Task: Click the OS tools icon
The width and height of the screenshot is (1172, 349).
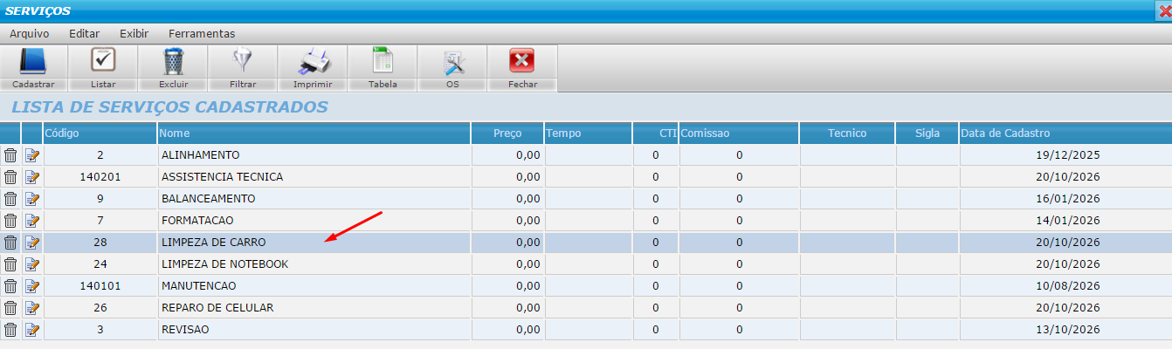Action: coord(452,61)
